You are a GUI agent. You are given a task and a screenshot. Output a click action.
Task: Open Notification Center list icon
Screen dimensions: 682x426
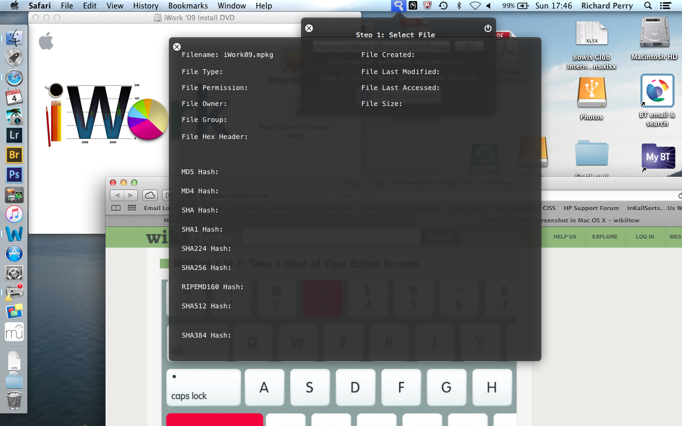[x=665, y=6]
